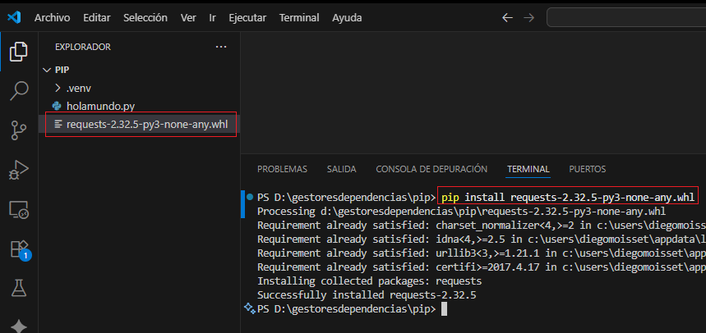Click the VS Code logo icon

pyautogui.click(x=14, y=17)
